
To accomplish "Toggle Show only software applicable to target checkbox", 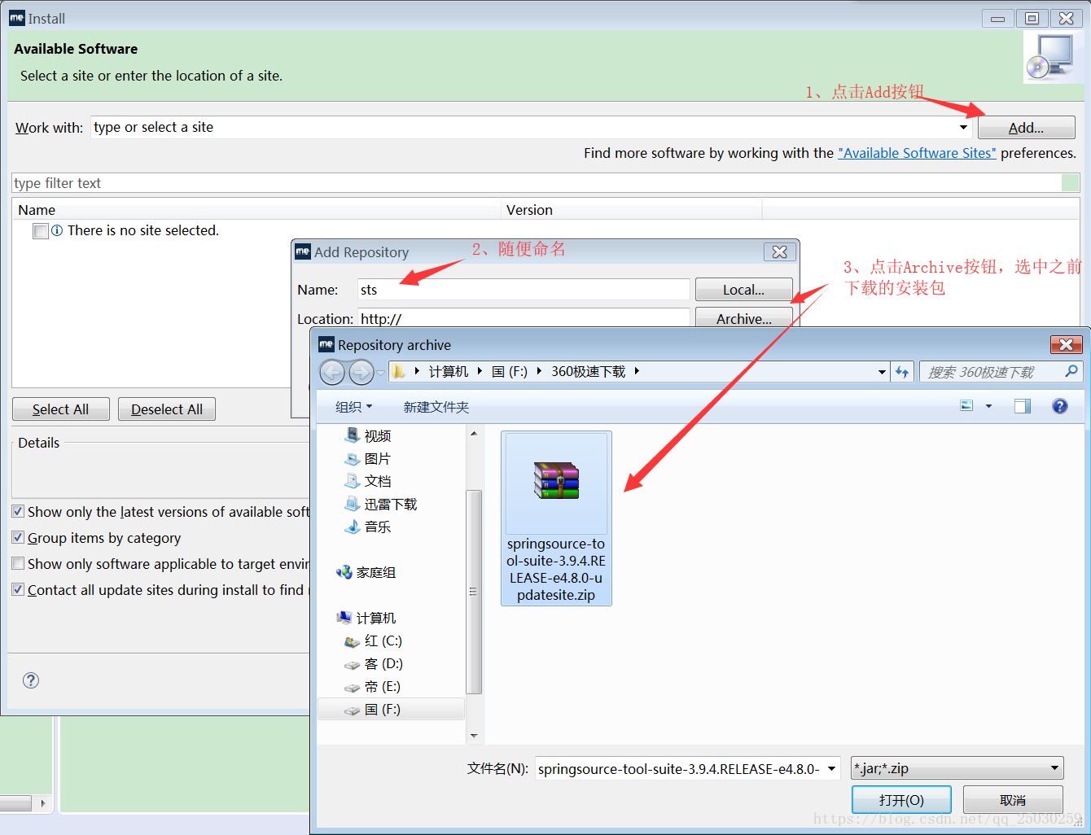I will coord(18,564).
